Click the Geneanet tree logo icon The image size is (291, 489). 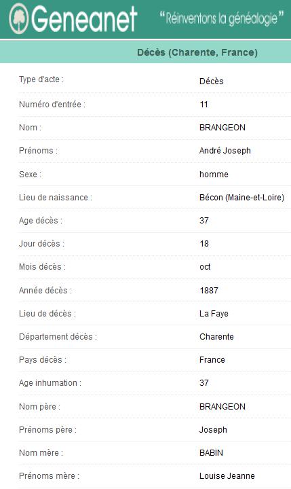coord(19,18)
